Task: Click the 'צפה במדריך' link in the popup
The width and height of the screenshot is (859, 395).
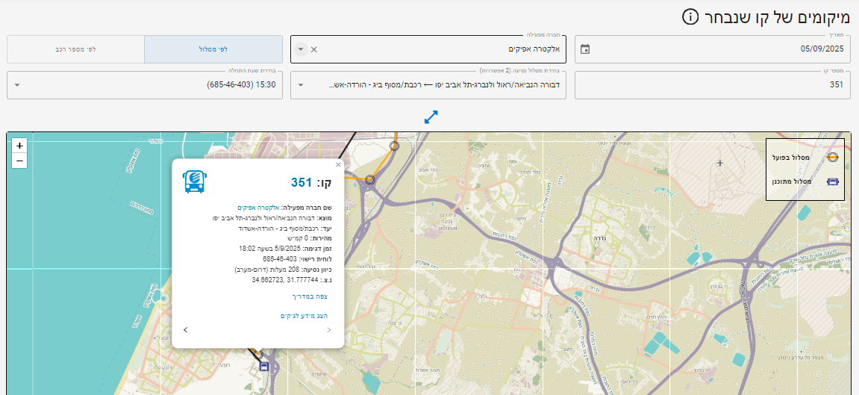Action: (x=310, y=296)
